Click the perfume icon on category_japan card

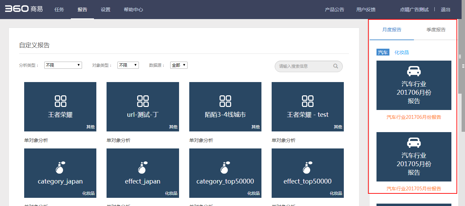coord(60,167)
